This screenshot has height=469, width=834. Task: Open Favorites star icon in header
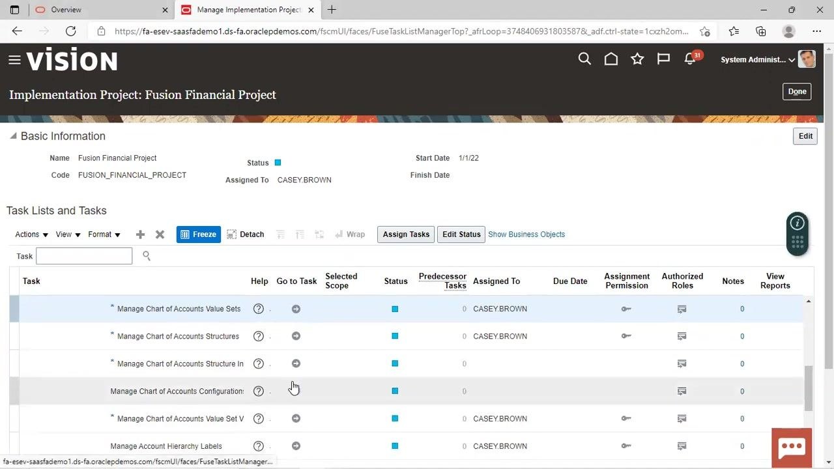click(637, 59)
